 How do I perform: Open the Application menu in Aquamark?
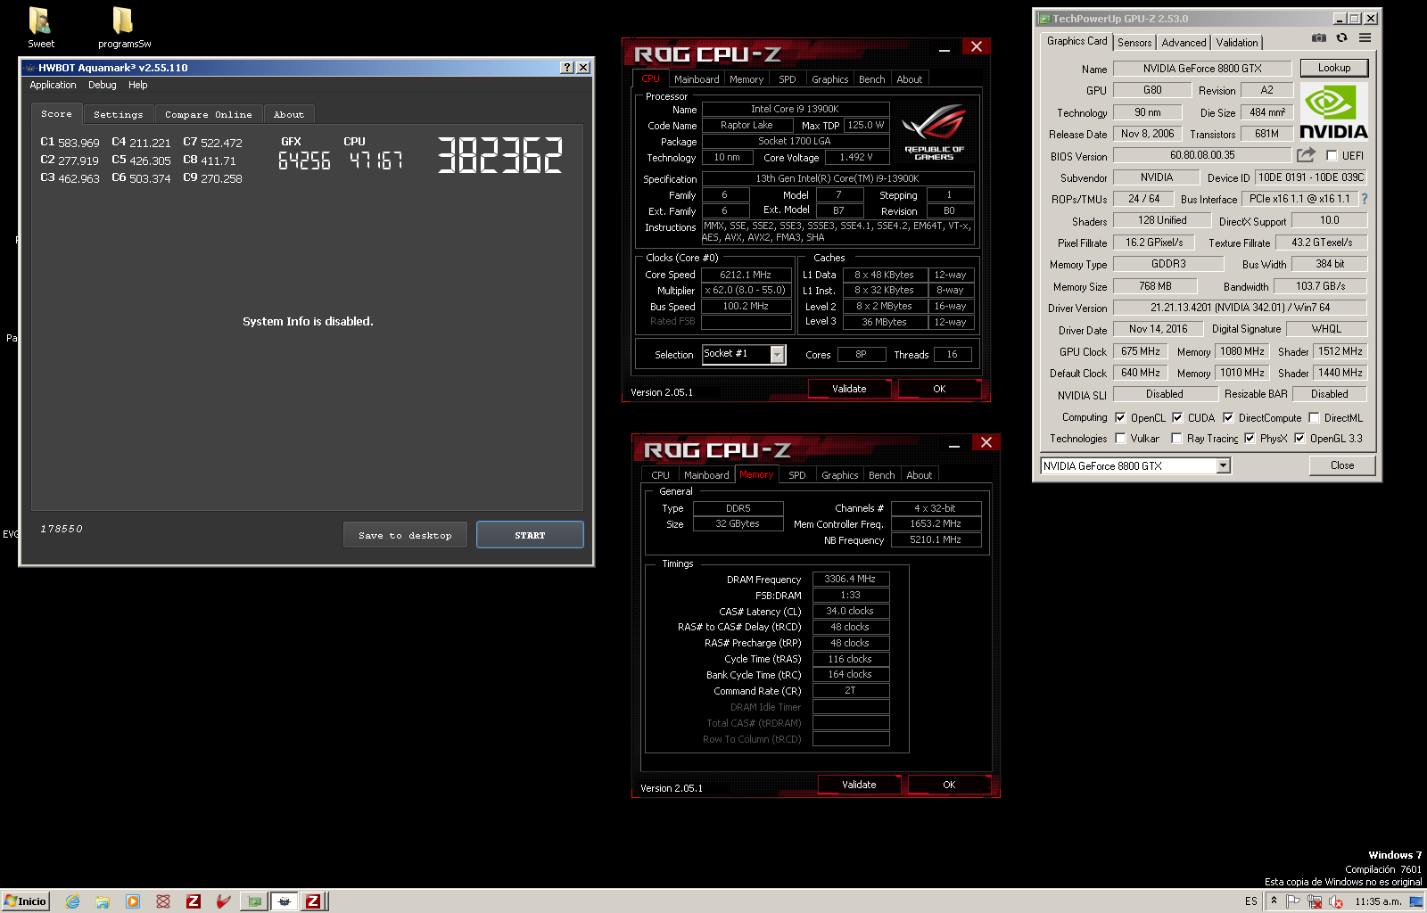pos(53,85)
